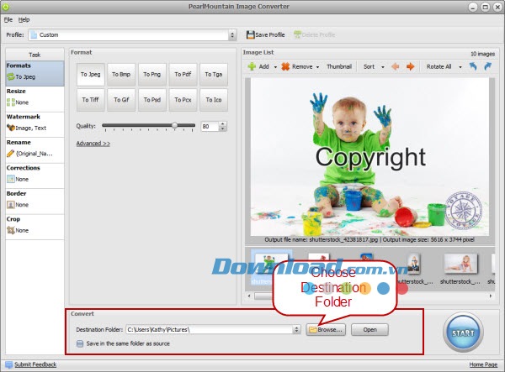This screenshot has width=505, height=372.
Task: Expand the Remove dropdown arrow
Action: [317, 67]
